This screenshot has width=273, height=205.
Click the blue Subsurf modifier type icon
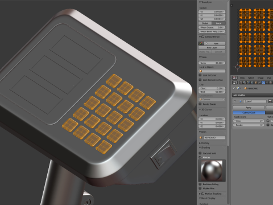coord(240,101)
